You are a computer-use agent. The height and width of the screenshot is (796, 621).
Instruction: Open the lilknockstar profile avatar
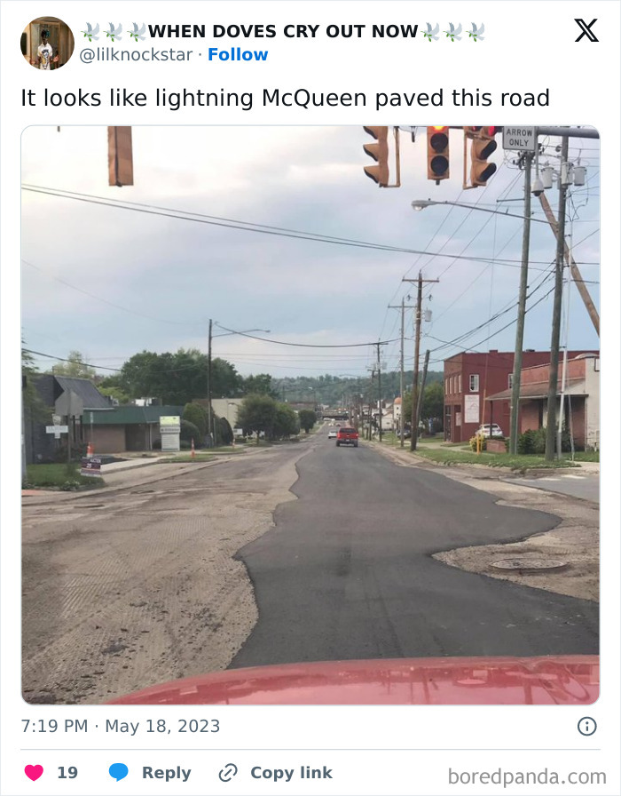pos(47,44)
